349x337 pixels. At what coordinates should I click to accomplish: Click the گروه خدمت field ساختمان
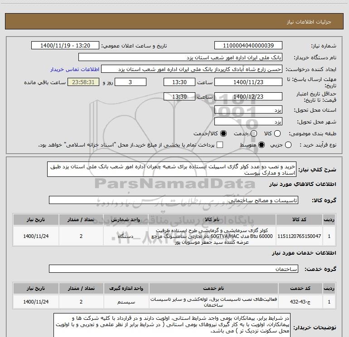174,269
